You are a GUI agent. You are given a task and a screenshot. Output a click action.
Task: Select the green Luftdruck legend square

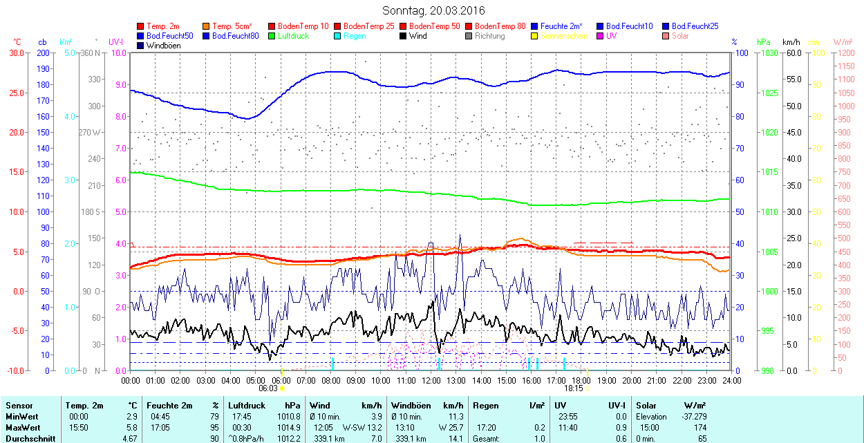(272, 36)
